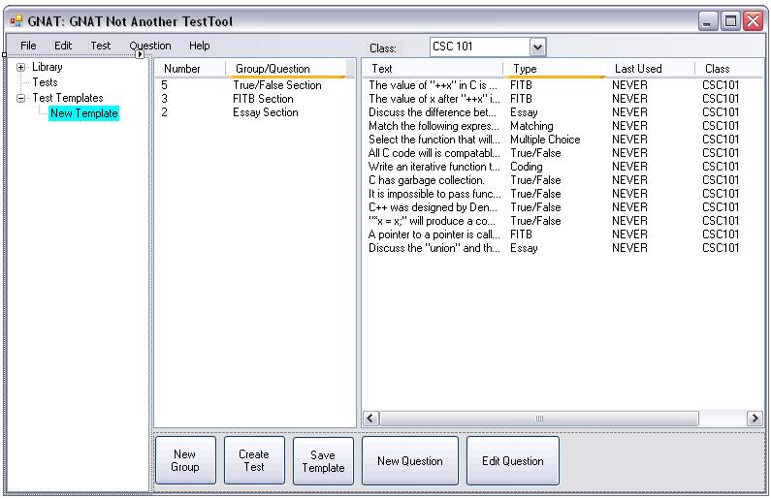771x499 pixels.
Task: Click the New Question button
Action: coord(409,461)
